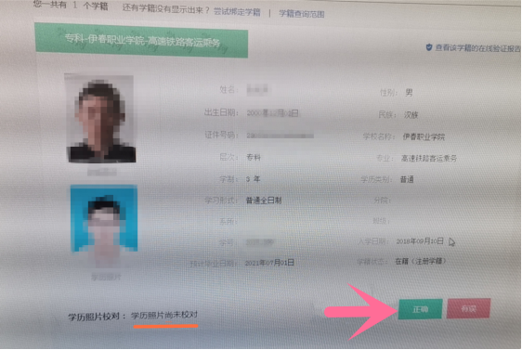Click the red 有误 button
Image resolution: width=522 pixels, height=350 pixels.
468,308
